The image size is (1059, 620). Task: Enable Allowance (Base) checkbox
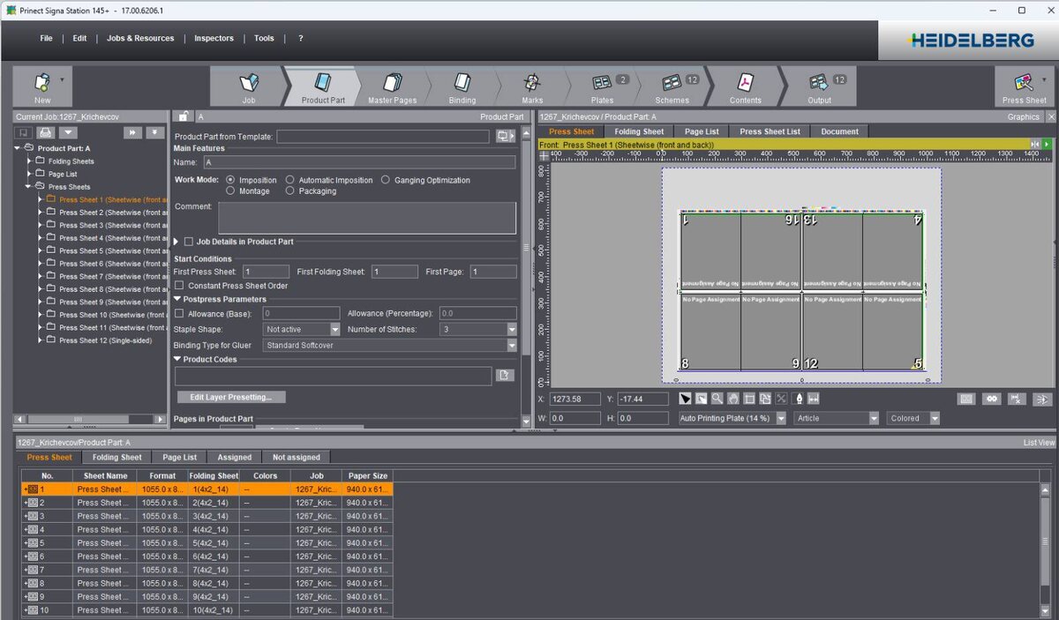(x=180, y=313)
